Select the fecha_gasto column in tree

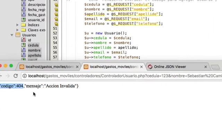(36, 15)
